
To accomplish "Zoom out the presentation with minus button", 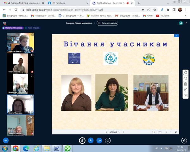I will point(154,132).
